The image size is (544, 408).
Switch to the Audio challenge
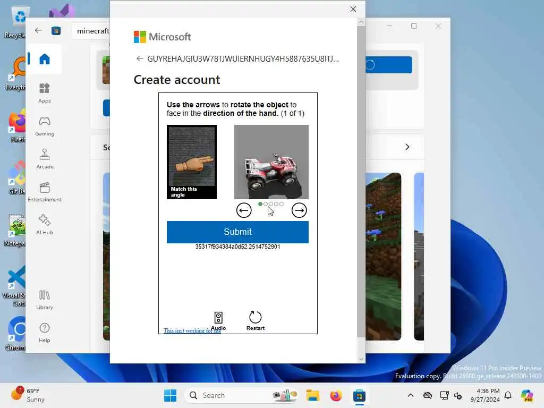[218, 321]
